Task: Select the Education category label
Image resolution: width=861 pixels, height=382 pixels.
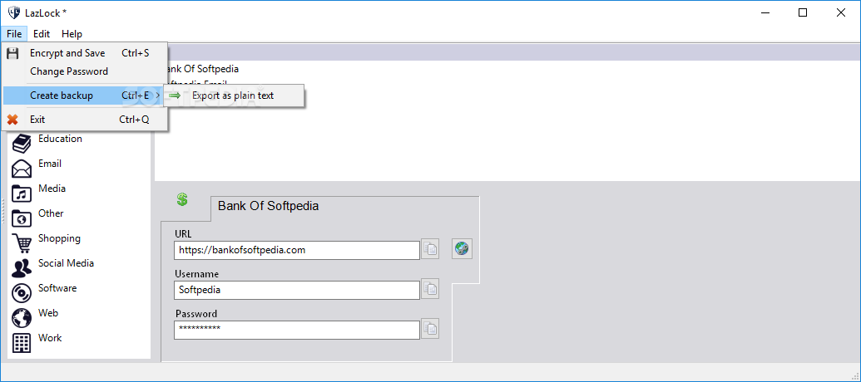Action: 61,139
